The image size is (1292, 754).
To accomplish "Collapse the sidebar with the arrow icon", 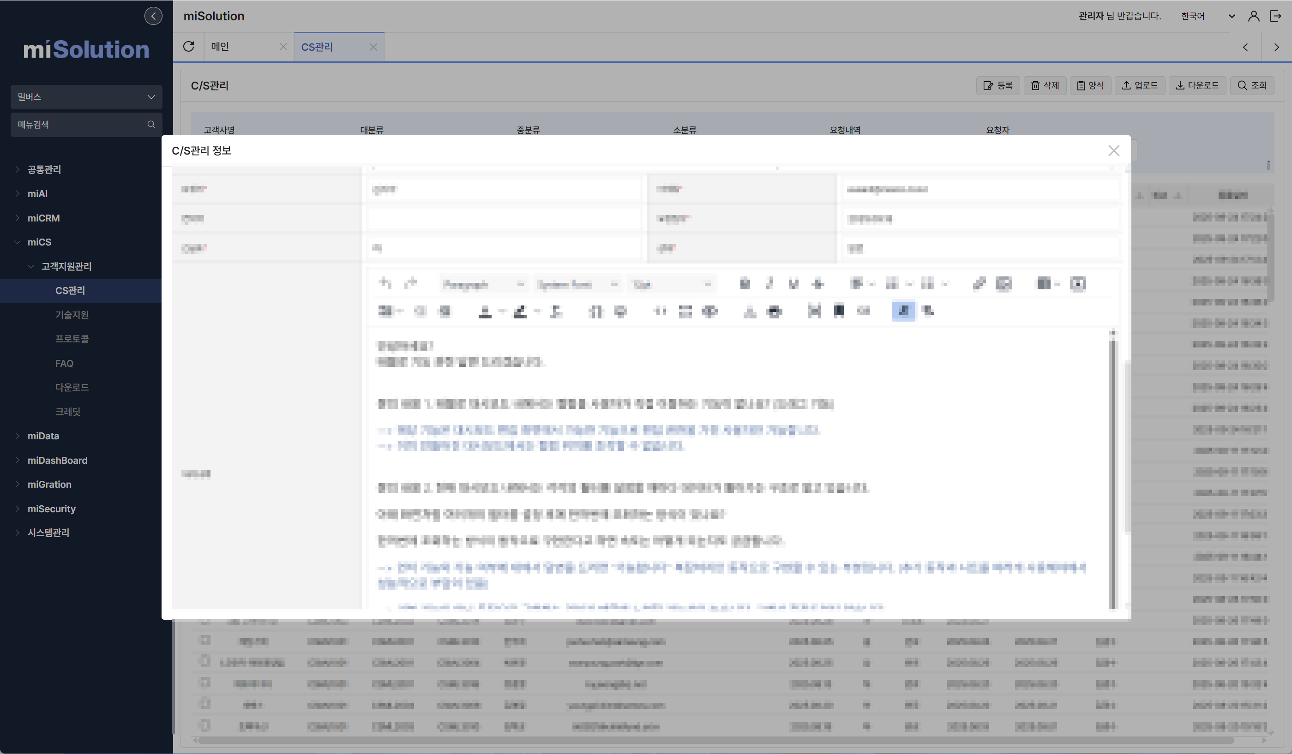I will click(x=153, y=16).
